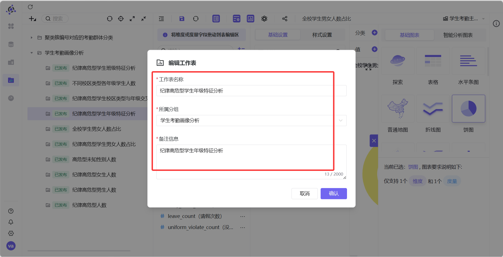Click the save disk icon
Screen dimensions: 503x257
(x=182, y=19)
